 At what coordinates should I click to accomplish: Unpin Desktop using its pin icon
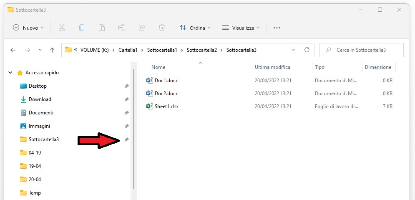pyautogui.click(x=127, y=86)
